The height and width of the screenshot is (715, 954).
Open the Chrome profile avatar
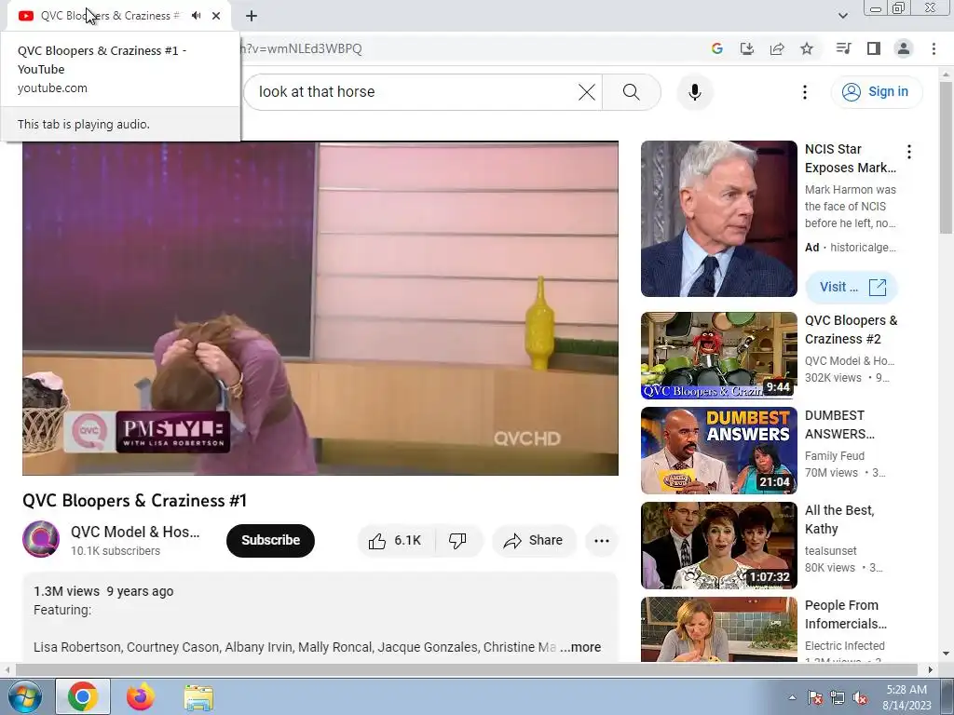click(904, 48)
